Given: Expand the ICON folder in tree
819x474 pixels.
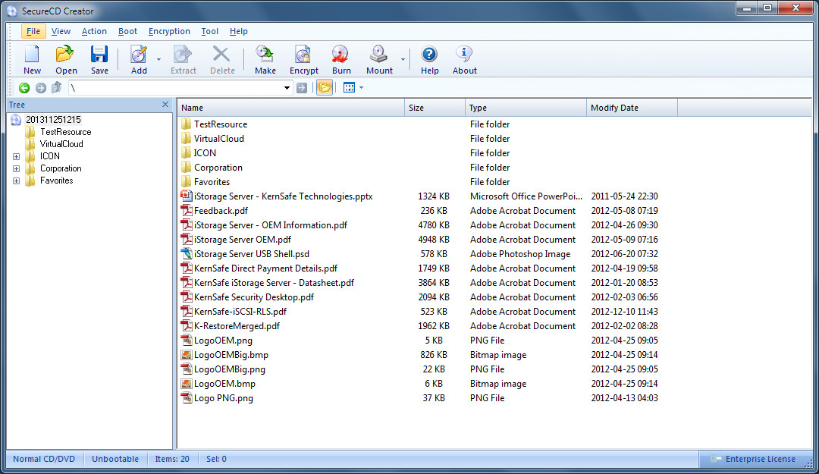Looking at the screenshot, I should tap(16, 156).
